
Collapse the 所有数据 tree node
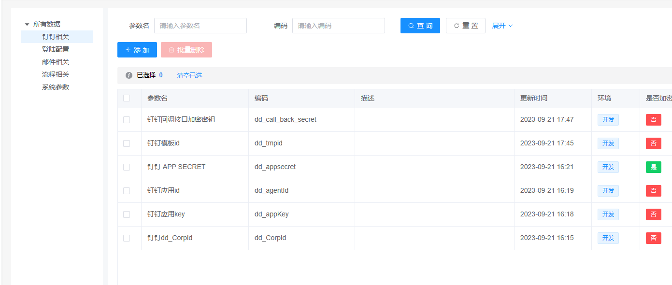click(x=27, y=24)
